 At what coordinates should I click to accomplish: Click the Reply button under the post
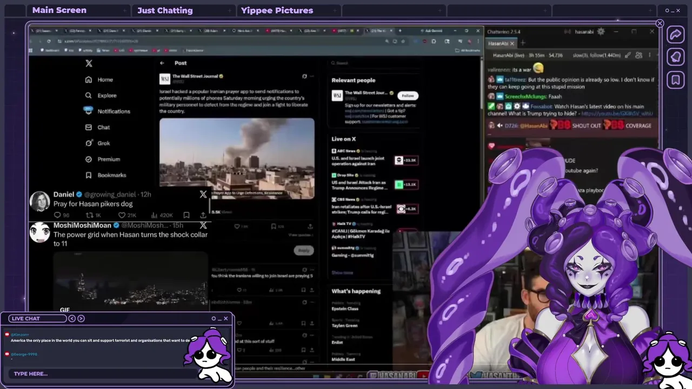(304, 250)
